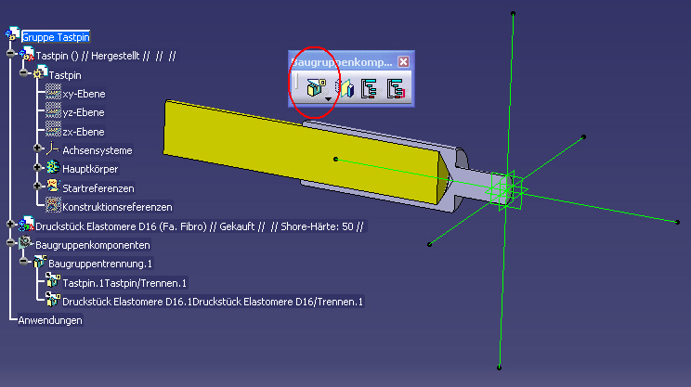Select Tastpin () // Hergestellt tree entry
Image resolution: width=691 pixels, height=387 pixels.
[x=106, y=56]
